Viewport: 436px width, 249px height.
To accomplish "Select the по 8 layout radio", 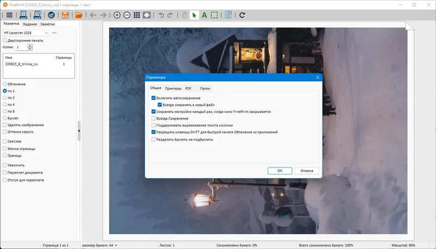I will point(5,111).
